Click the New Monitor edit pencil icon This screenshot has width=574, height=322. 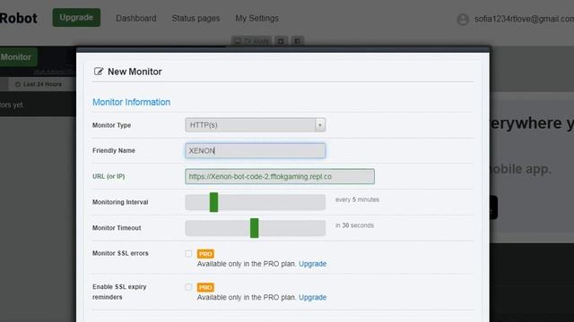click(99, 72)
